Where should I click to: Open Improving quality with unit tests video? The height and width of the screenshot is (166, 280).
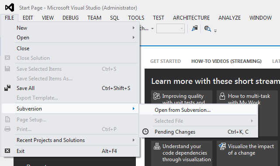(182, 97)
